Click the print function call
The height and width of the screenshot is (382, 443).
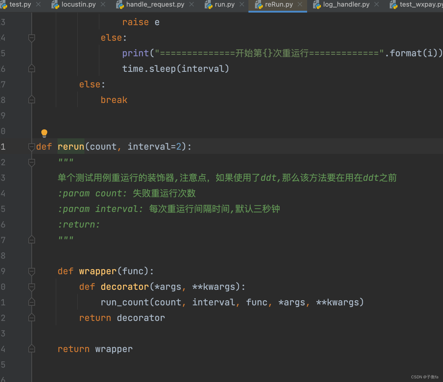[136, 53]
